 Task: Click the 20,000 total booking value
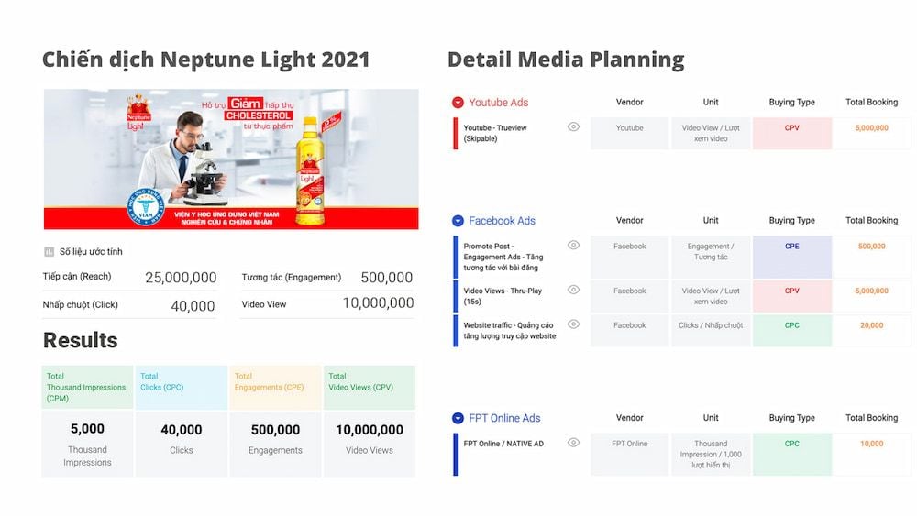tap(871, 325)
